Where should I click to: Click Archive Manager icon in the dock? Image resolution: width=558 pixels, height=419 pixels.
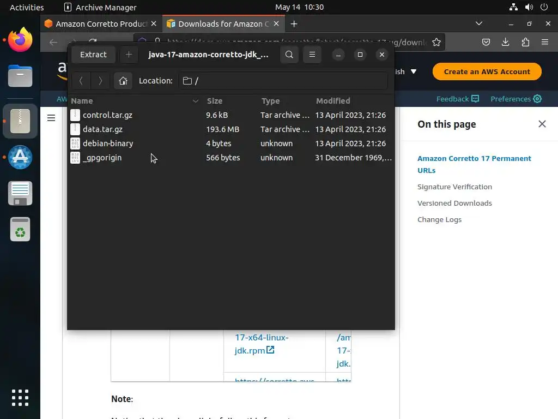20,121
